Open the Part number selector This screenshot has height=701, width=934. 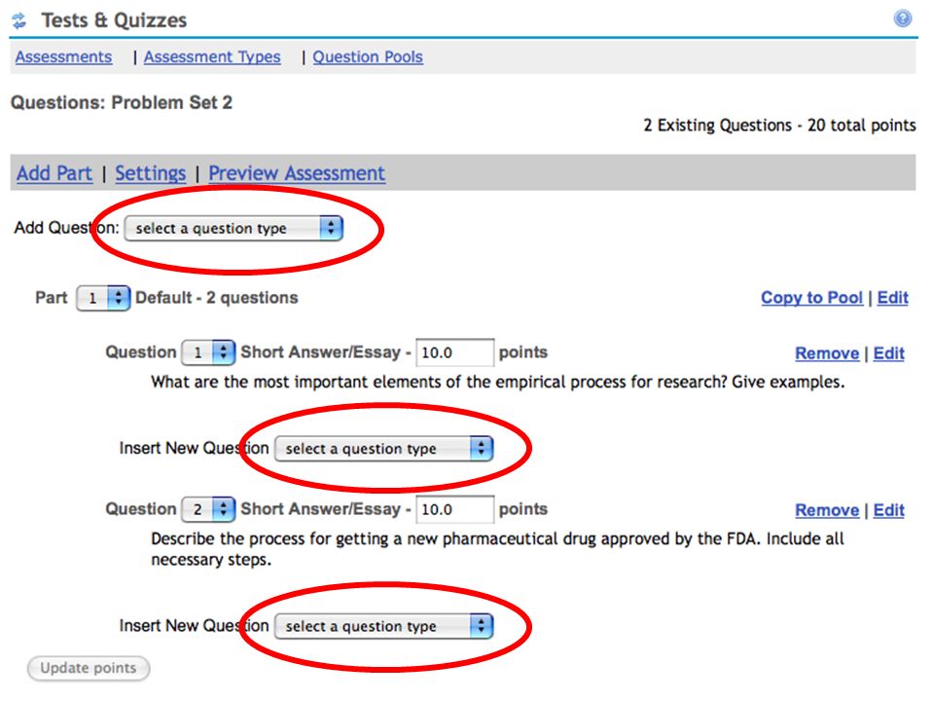coord(103,298)
